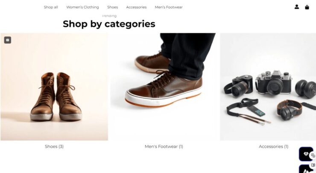Click the small overlapping-squares icon
The height and width of the screenshot is (173, 316).
coord(313,155)
